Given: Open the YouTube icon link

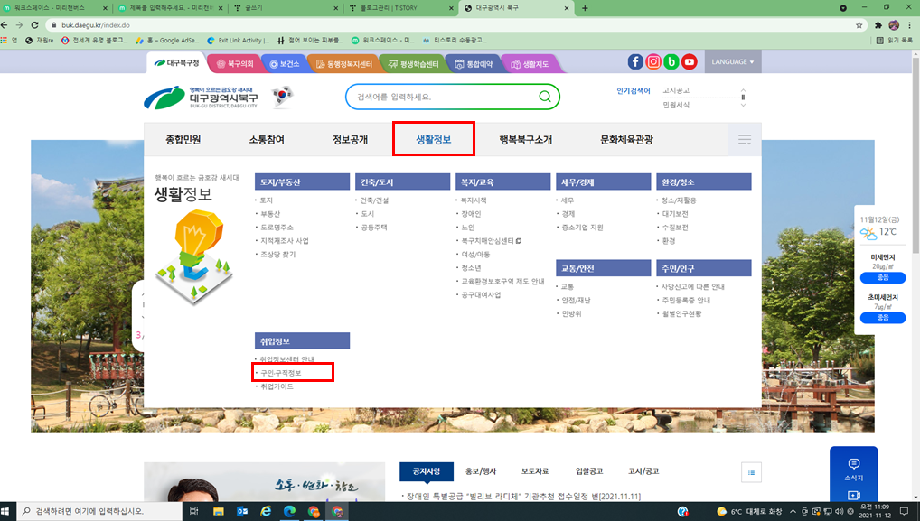Looking at the screenshot, I should coord(690,61).
